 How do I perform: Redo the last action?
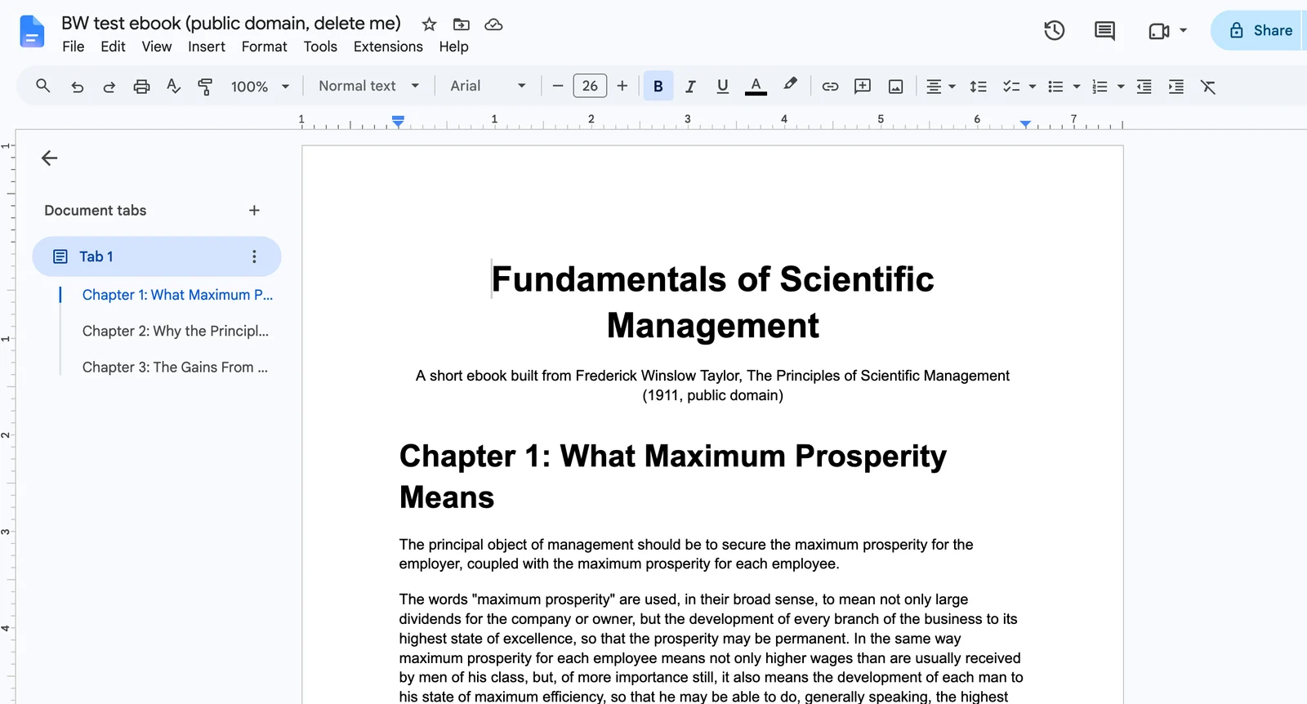109,87
